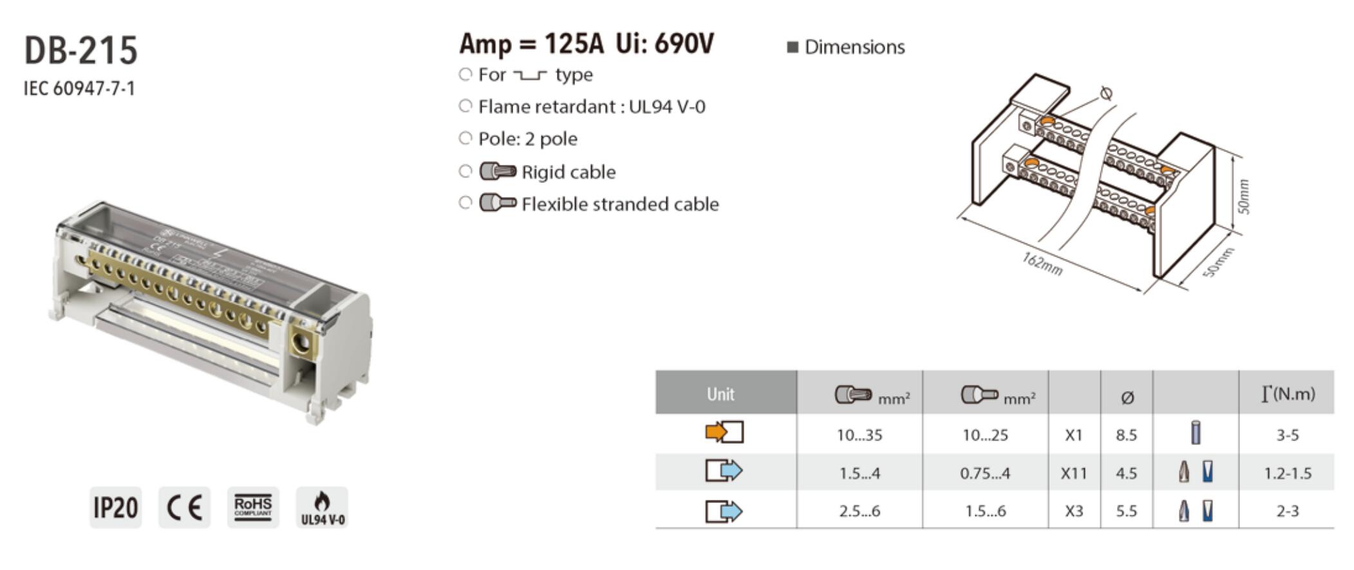
Task: Click the flat screwdriver icon in X11 row
Action: click(x=1208, y=473)
